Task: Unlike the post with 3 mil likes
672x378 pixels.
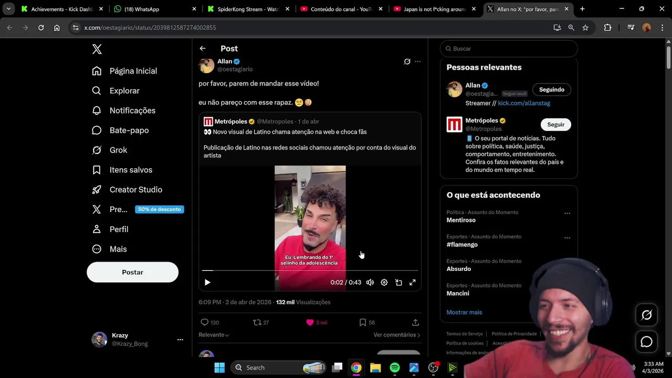Action: (317, 322)
